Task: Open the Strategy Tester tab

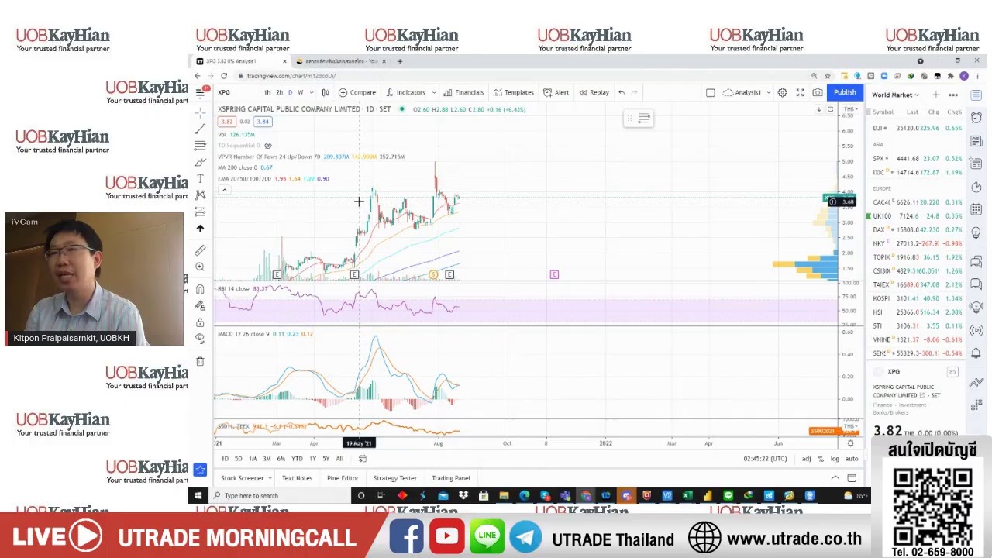Action: pyautogui.click(x=394, y=478)
